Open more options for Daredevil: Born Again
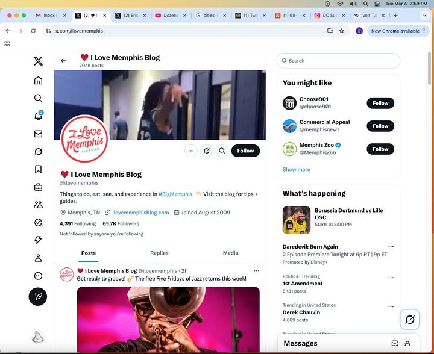 [391, 246]
